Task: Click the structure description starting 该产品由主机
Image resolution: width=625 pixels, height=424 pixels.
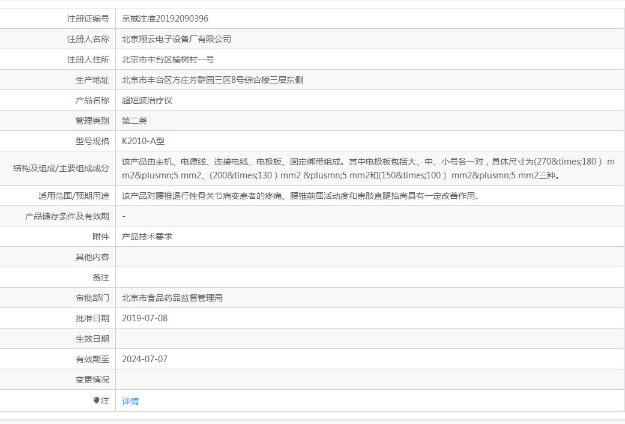Action: pyautogui.click(x=368, y=168)
